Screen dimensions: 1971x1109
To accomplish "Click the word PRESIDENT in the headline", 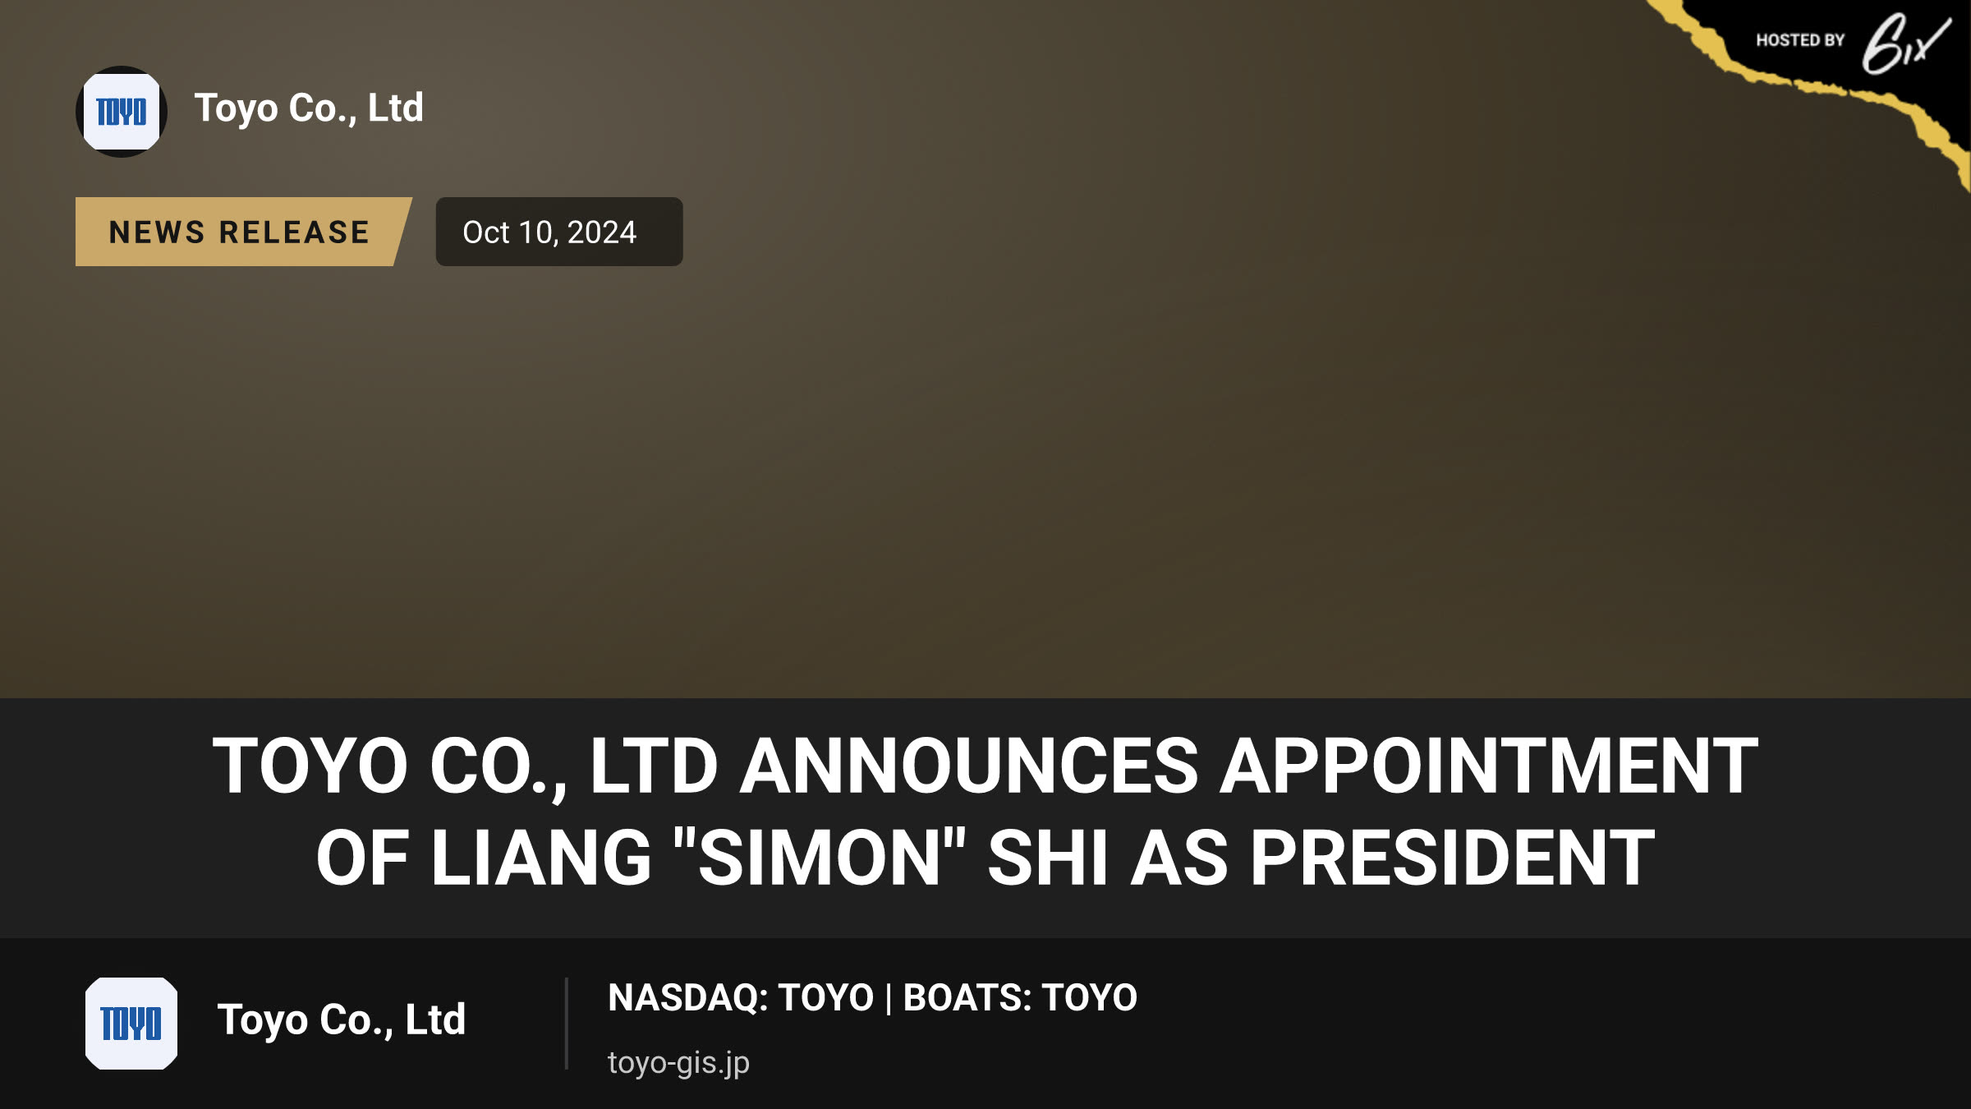I will 1452,858.
